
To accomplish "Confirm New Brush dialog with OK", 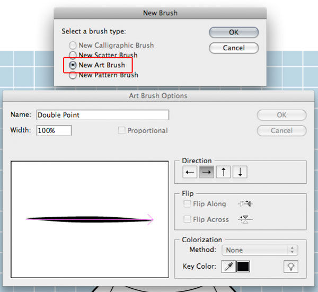I will 234,32.
